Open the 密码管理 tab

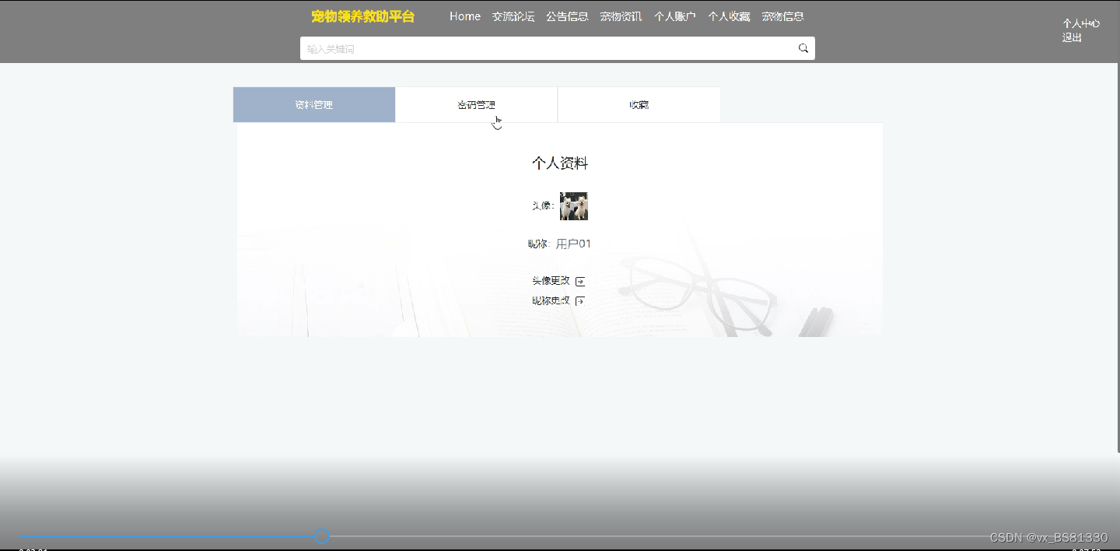click(477, 104)
